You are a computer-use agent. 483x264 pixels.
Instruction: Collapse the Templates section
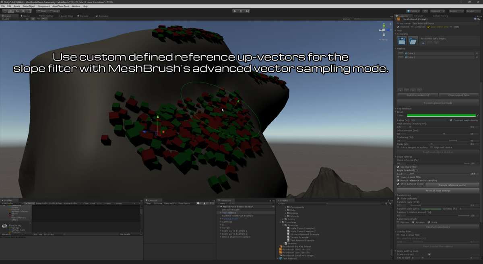401,34
